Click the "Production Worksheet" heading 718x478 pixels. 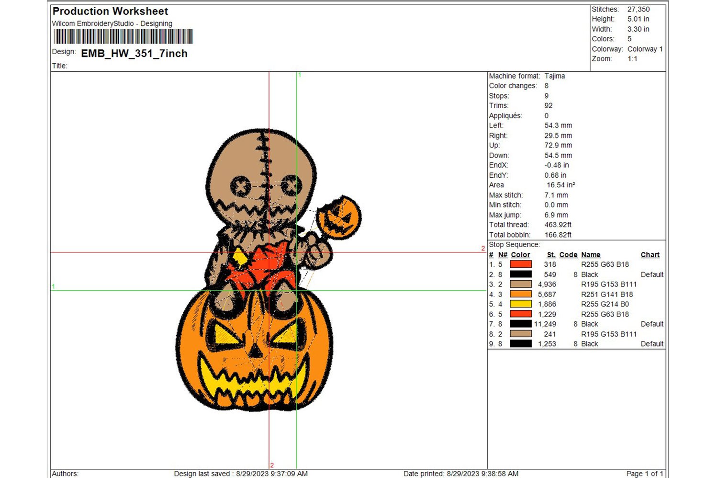pyautogui.click(x=110, y=11)
